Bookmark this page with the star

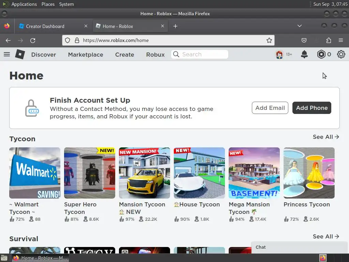[269, 40]
